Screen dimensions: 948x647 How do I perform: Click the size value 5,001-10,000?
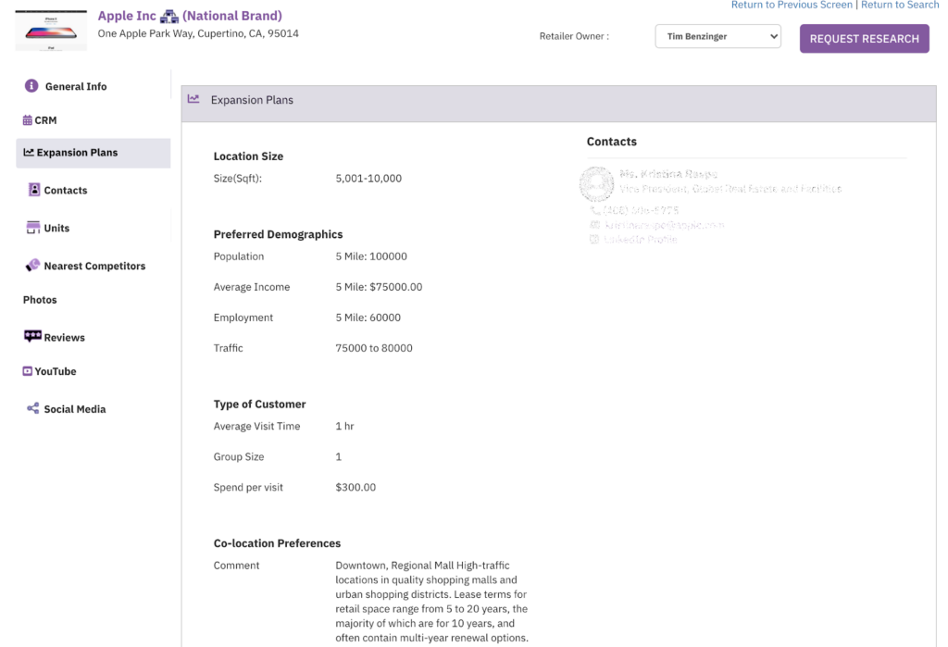(368, 179)
